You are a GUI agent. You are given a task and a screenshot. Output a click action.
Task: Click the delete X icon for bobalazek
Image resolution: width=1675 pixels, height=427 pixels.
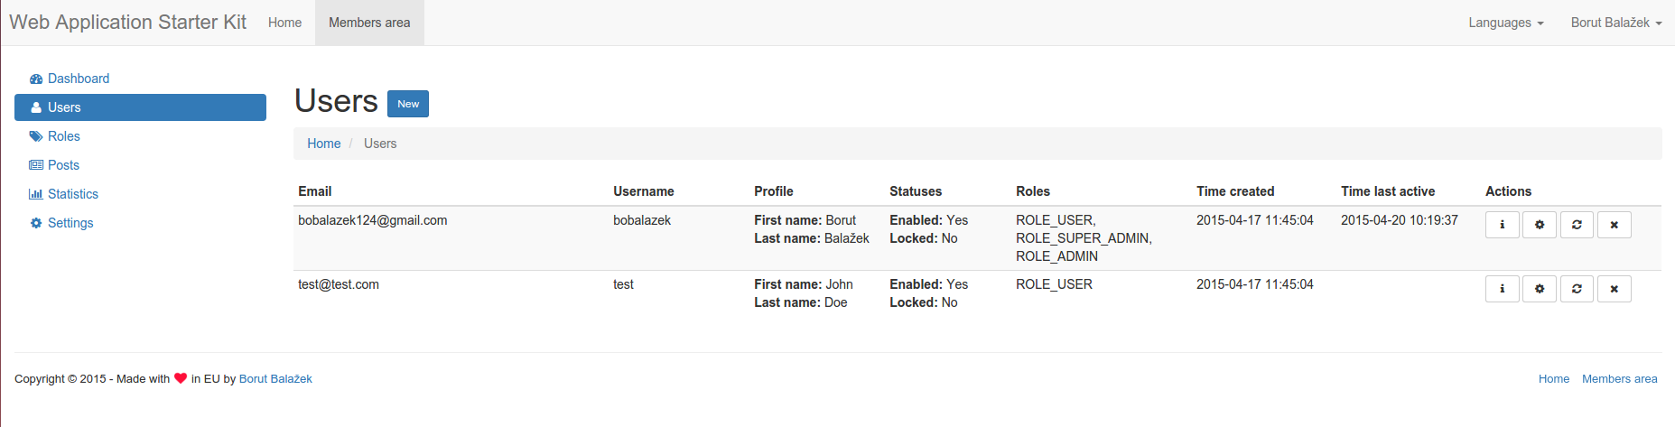[1614, 225]
